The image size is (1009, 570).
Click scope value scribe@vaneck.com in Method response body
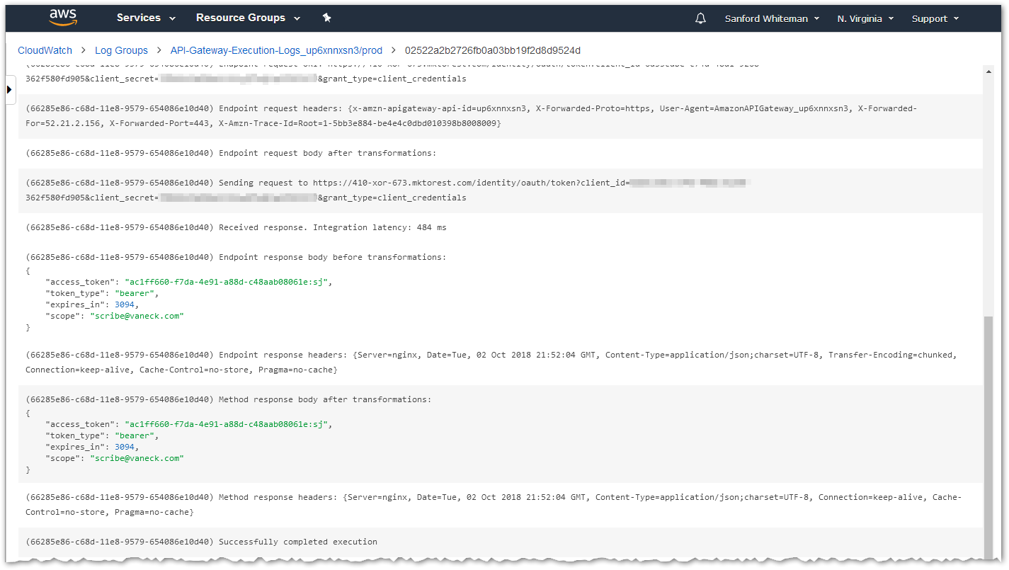coord(137,458)
